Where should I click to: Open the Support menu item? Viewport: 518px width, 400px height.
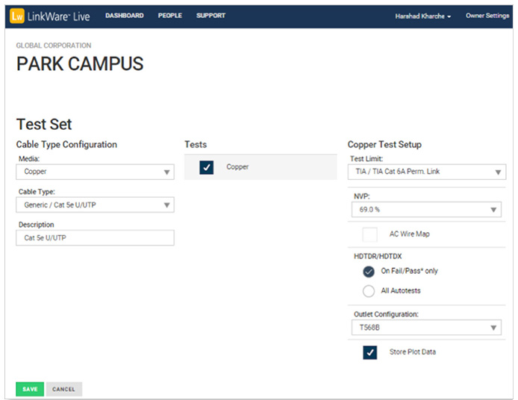click(x=210, y=16)
